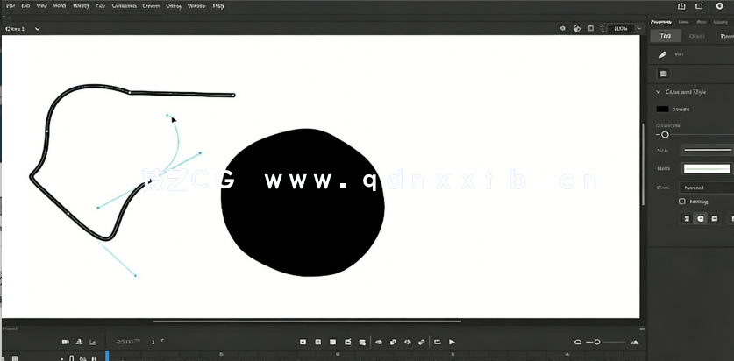
Task: Click the rotate stage icon next to zoom field
Action: pyautogui.click(x=603, y=29)
